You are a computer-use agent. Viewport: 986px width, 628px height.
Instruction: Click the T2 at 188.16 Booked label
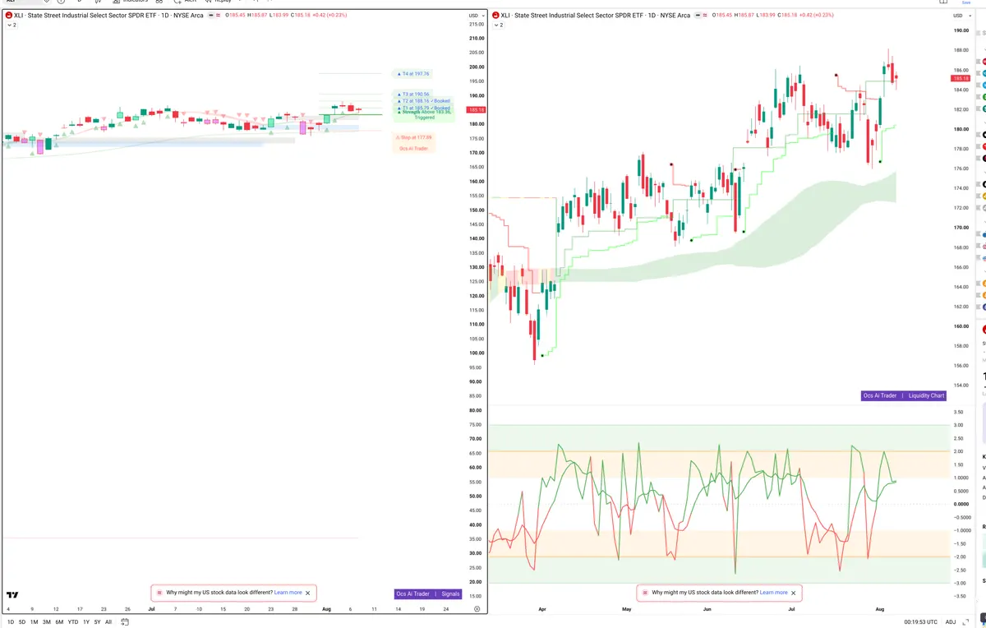[x=423, y=100]
